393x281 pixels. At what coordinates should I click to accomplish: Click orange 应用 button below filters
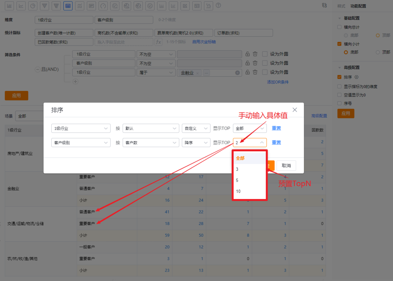tap(16, 96)
